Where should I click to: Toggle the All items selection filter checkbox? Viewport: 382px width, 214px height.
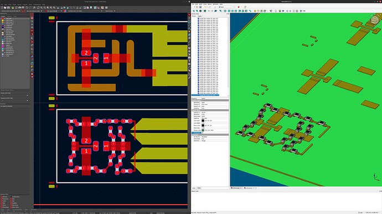pyautogui.click(x=1, y=197)
